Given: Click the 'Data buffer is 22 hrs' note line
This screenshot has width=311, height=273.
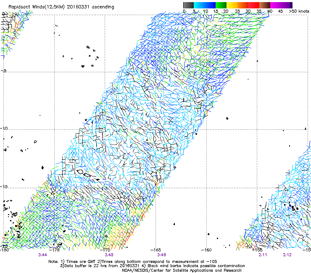Looking at the screenshot, I should pos(153,266).
